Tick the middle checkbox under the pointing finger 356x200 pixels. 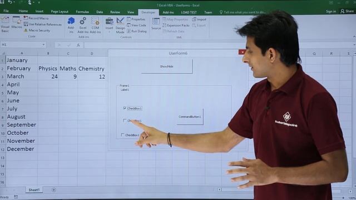click(125, 121)
